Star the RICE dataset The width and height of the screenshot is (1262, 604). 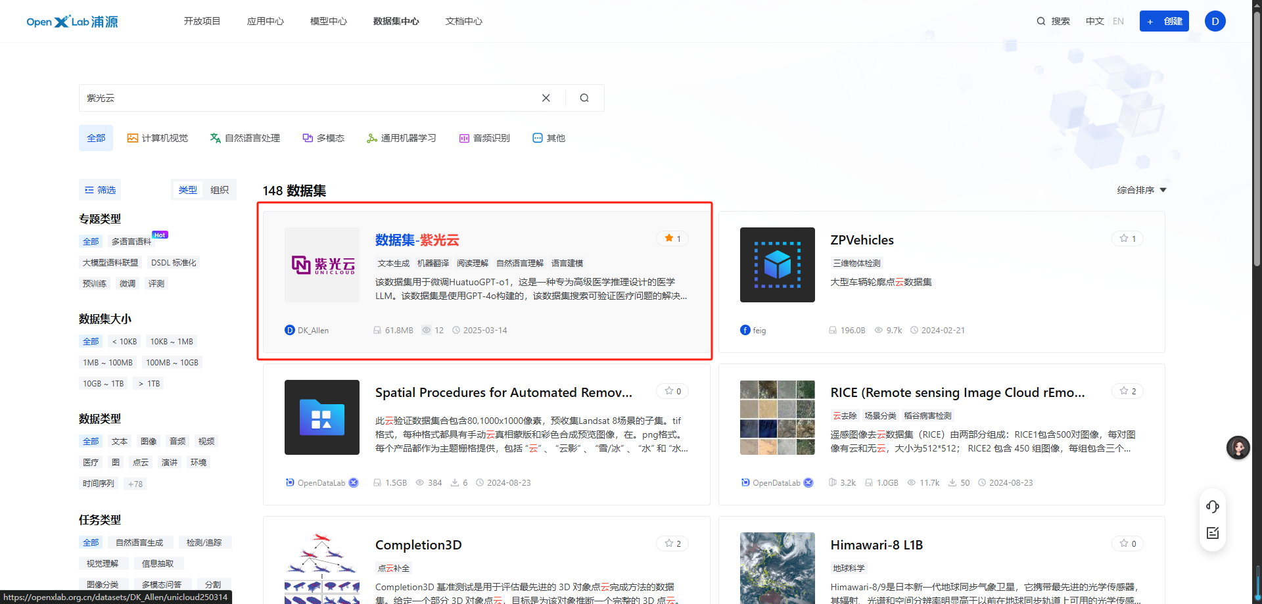click(x=1127, y=391)
